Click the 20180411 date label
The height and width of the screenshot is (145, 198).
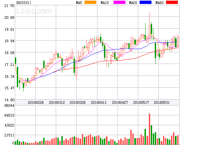click(99, 102)
